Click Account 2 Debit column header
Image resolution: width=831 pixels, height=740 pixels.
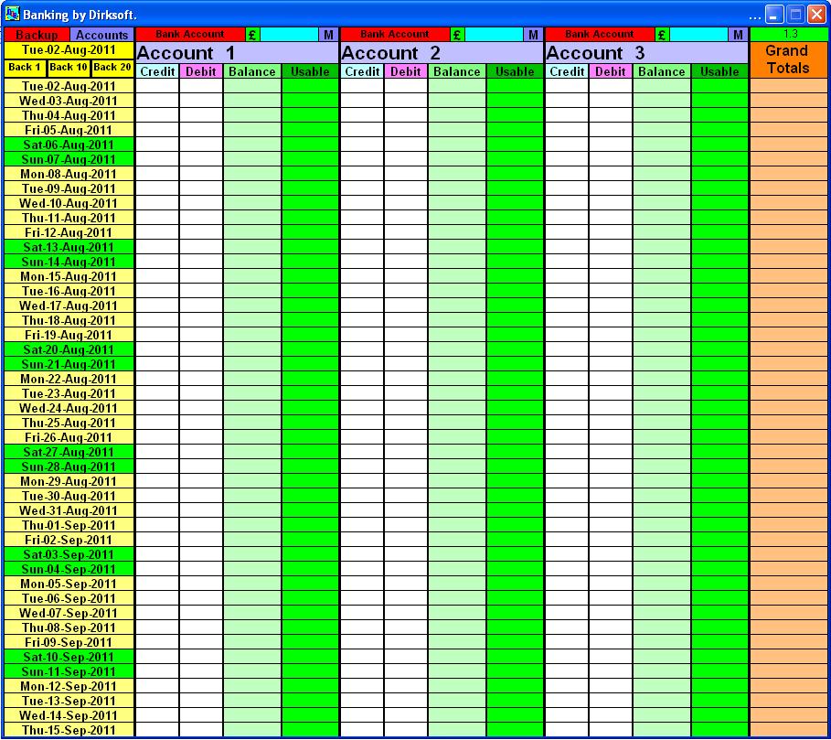(x=405, y=71)
